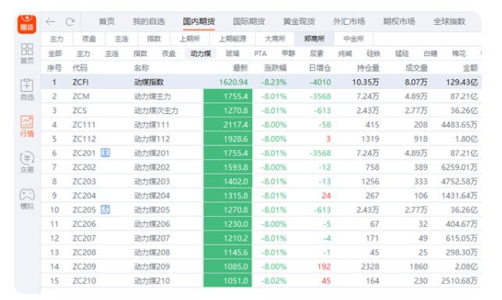The height and width of the screenshot is (300, 502).
Task: Sort by the 持仓量 column header
Action: [x=368, y=68]
